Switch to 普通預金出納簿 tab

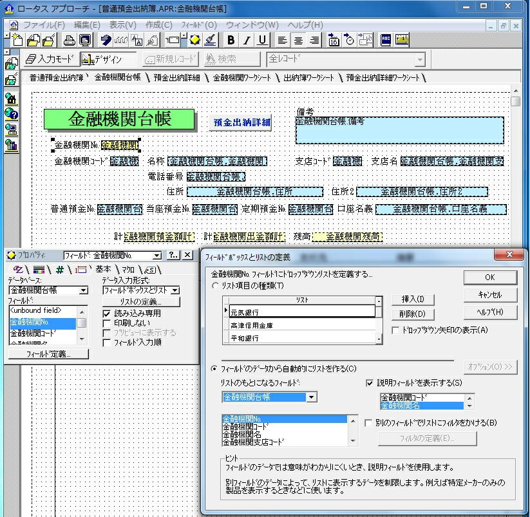pyautogui.click(x=57, y=78)
